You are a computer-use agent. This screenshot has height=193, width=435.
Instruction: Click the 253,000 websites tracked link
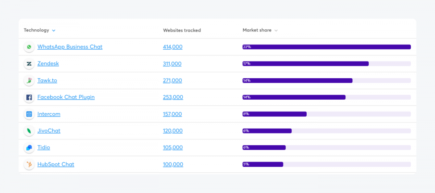point(173,97)
